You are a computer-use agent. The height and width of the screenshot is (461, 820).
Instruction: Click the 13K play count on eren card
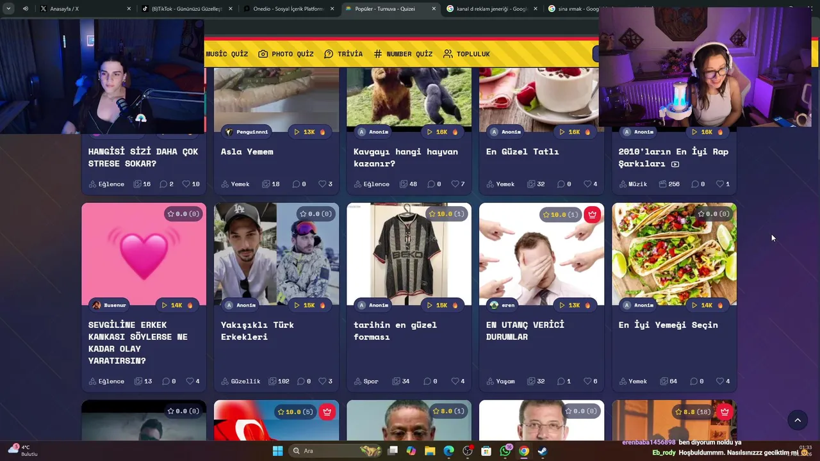tap(576, 305)
